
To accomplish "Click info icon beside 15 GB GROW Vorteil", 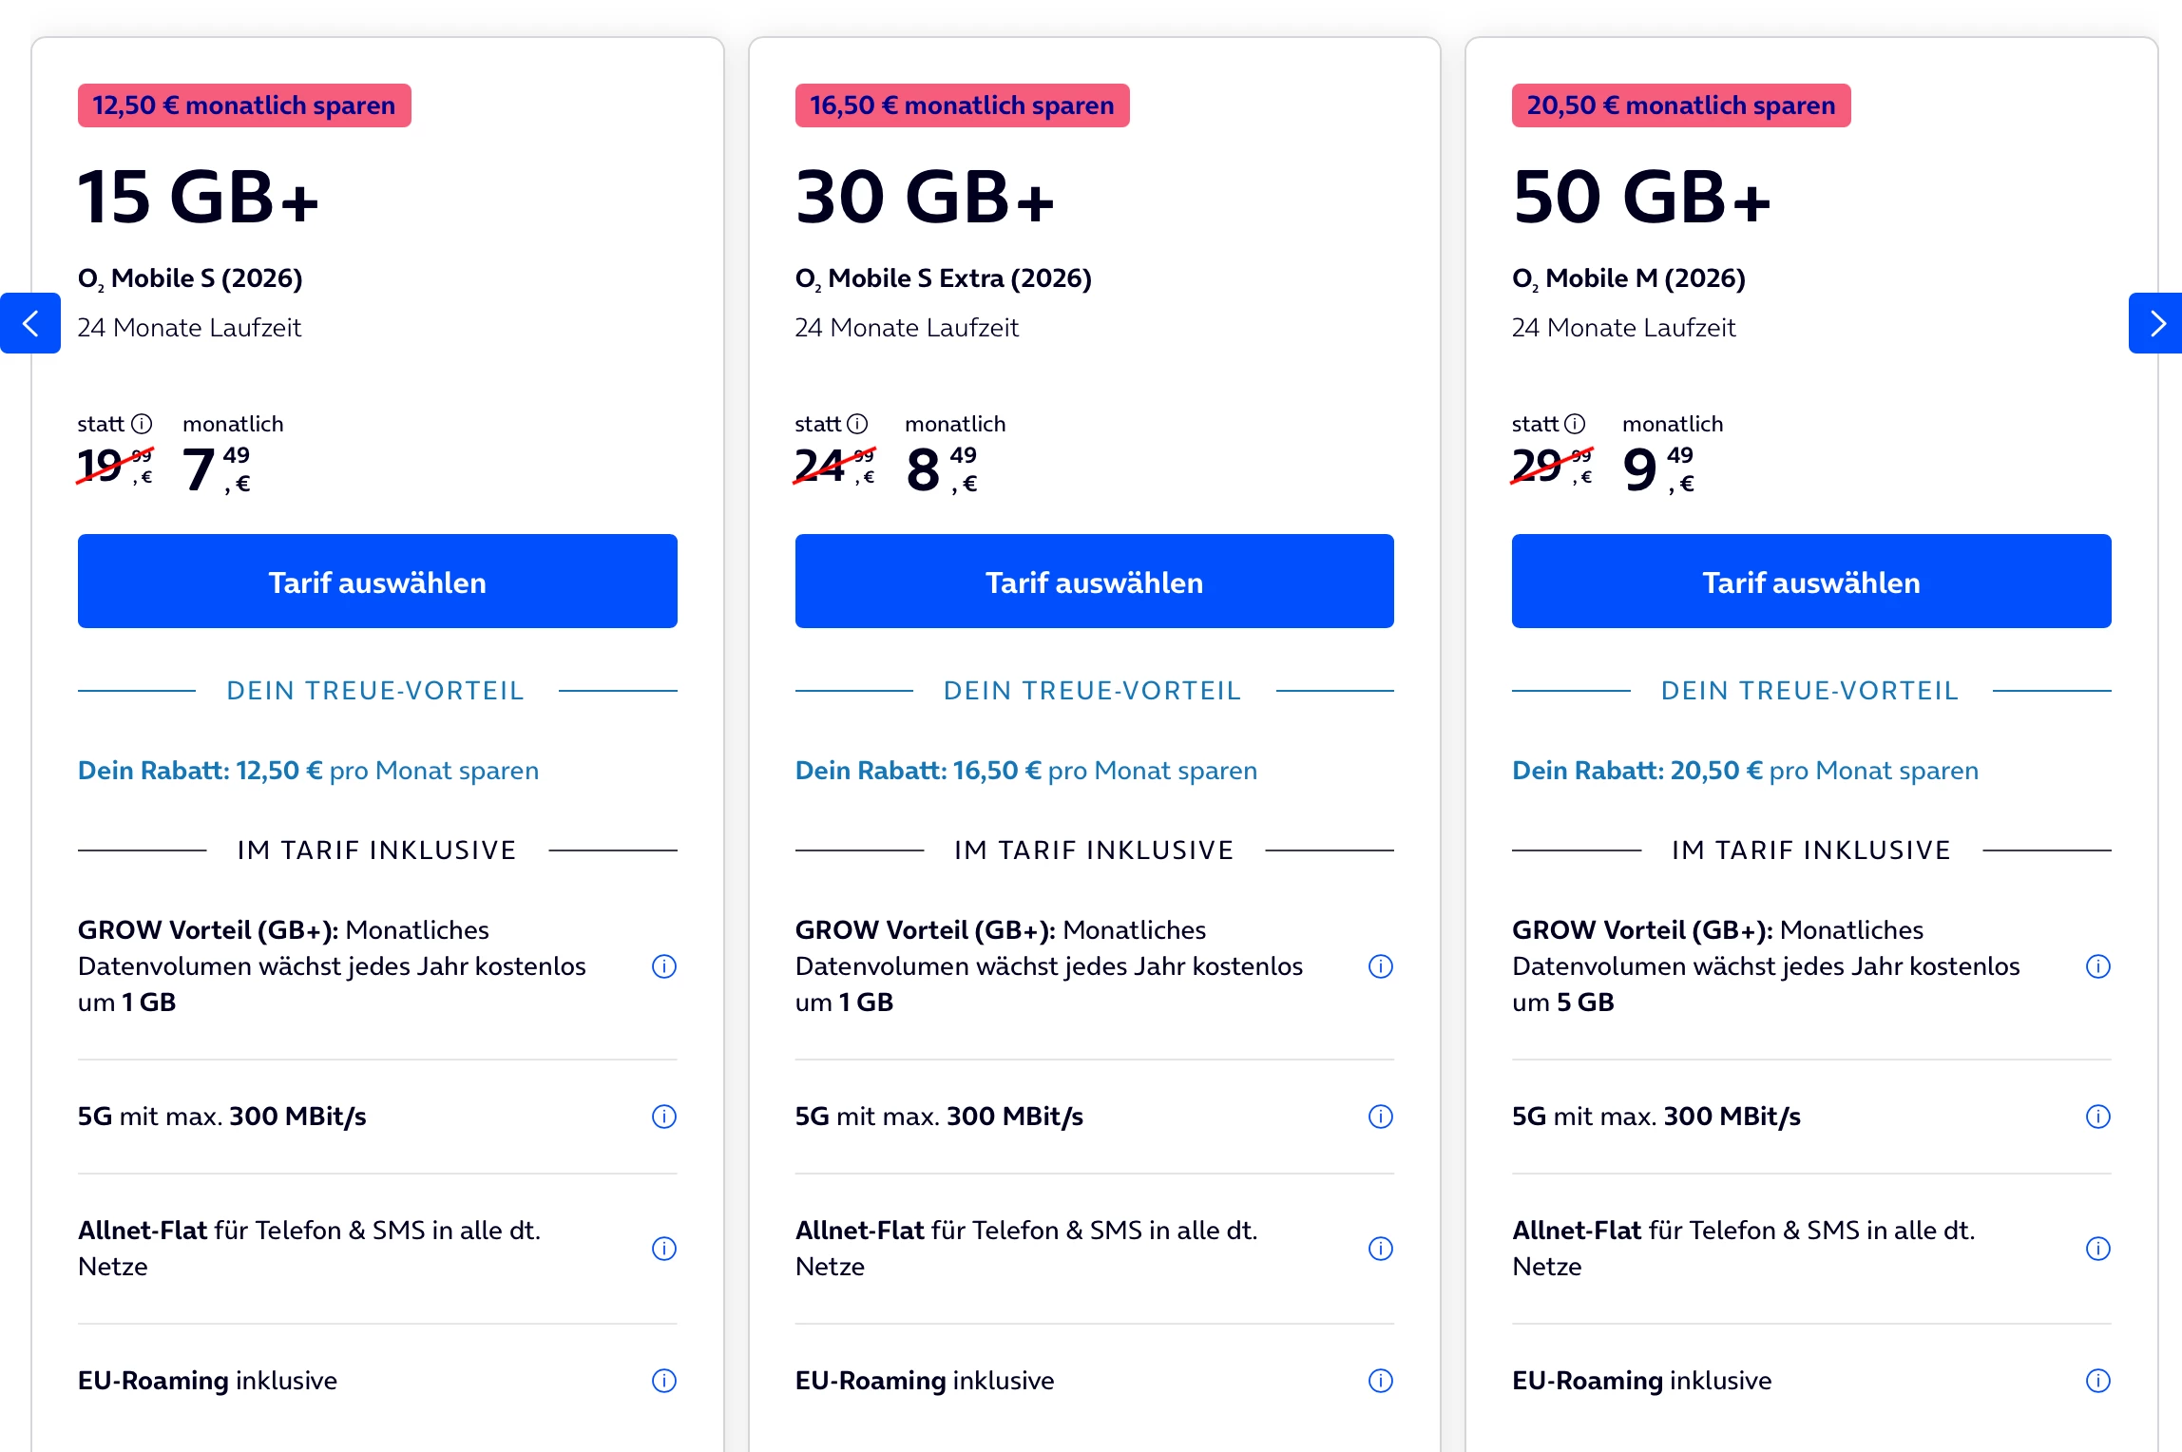I will pos(664,966).
